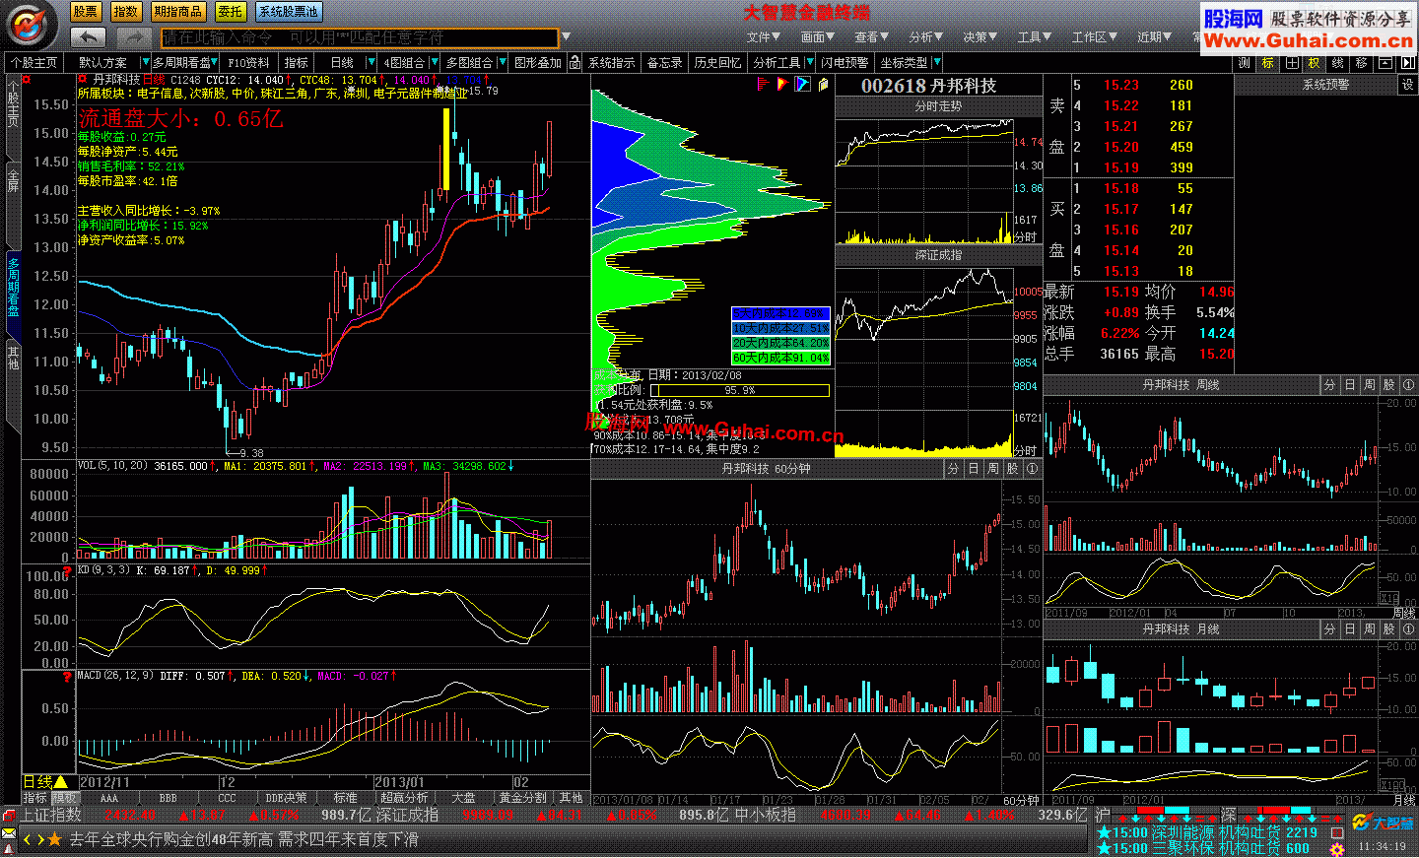The width and height of the screenshot is (1419, 858).
Task: Select the 超赢分析 indicator tab
Action: [404, 798]
